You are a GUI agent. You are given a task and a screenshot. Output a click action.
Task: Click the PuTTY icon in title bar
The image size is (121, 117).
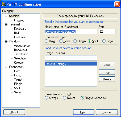coord(3,4)
